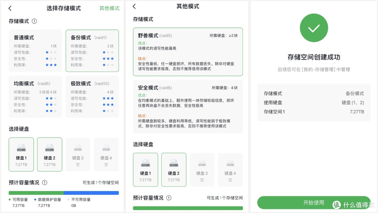Toggle 硬盘1 in 其他模式 screen
Image resolution: width=378 pixels, height=213 pixels.
coord(145,170)
